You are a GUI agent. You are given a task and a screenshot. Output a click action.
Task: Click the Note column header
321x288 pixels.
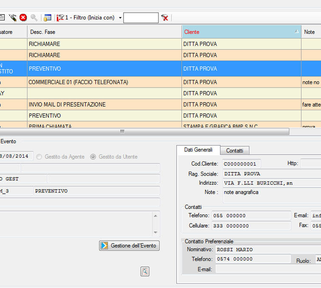pos(311,32)
